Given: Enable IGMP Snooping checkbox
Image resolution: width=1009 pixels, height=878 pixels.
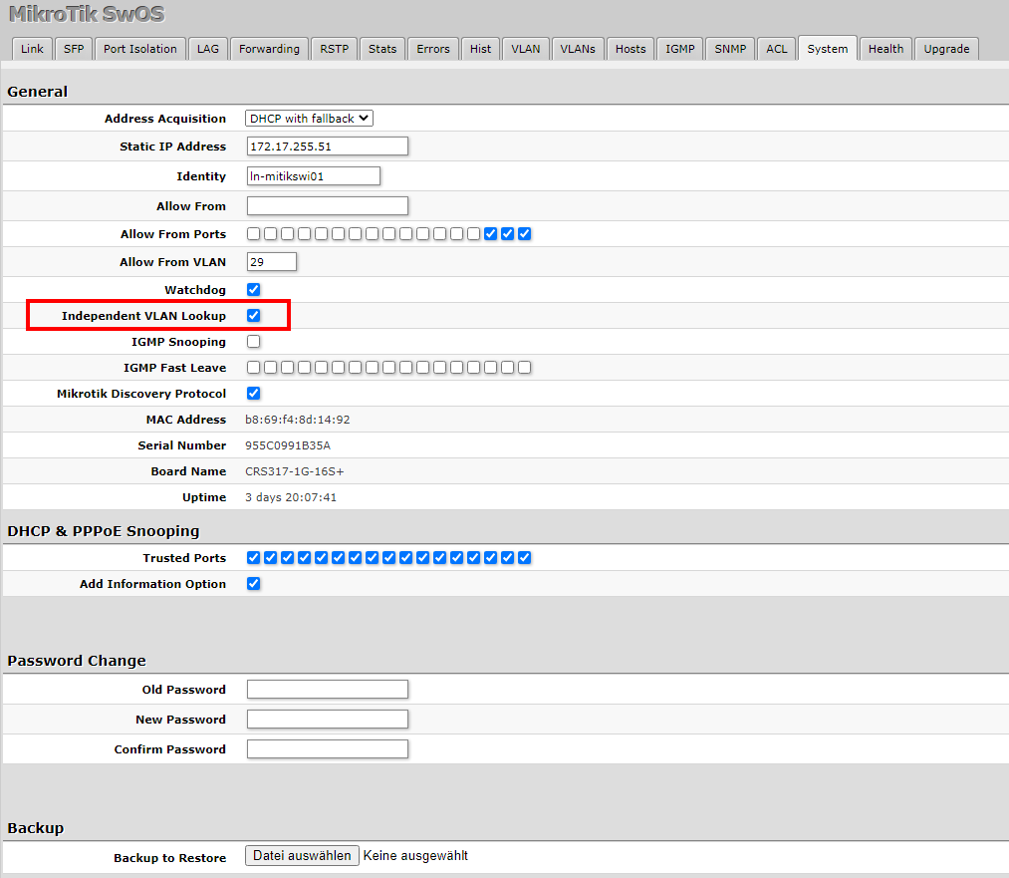Looking at the screenshot, I should point(254,341).
